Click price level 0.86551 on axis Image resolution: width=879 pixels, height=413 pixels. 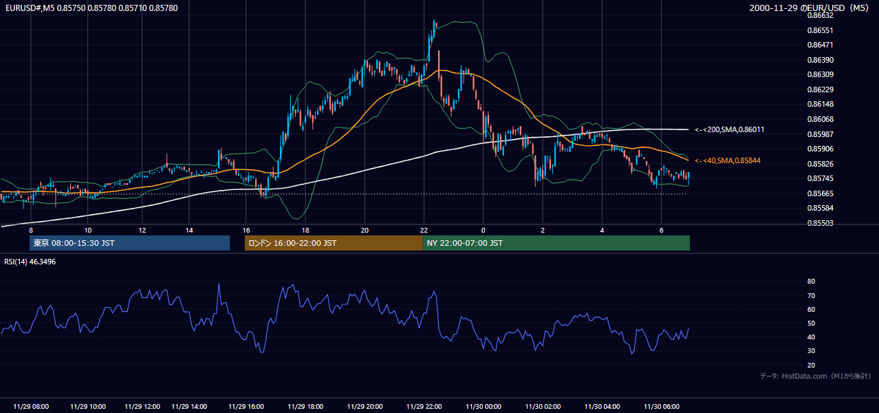pos(821,30)
